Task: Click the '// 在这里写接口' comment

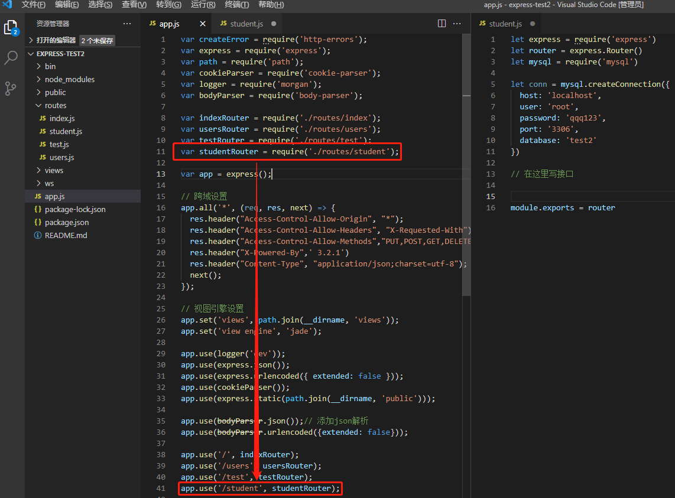Action: (x=542, y=174)
